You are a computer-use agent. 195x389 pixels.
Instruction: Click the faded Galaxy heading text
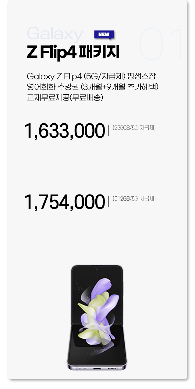tap(55, 34)
